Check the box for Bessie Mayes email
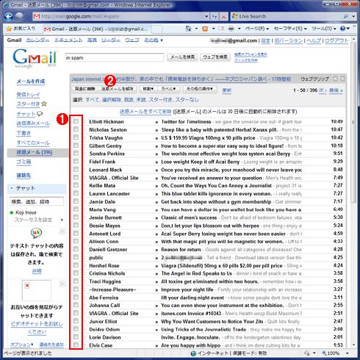 pos(76,226)
